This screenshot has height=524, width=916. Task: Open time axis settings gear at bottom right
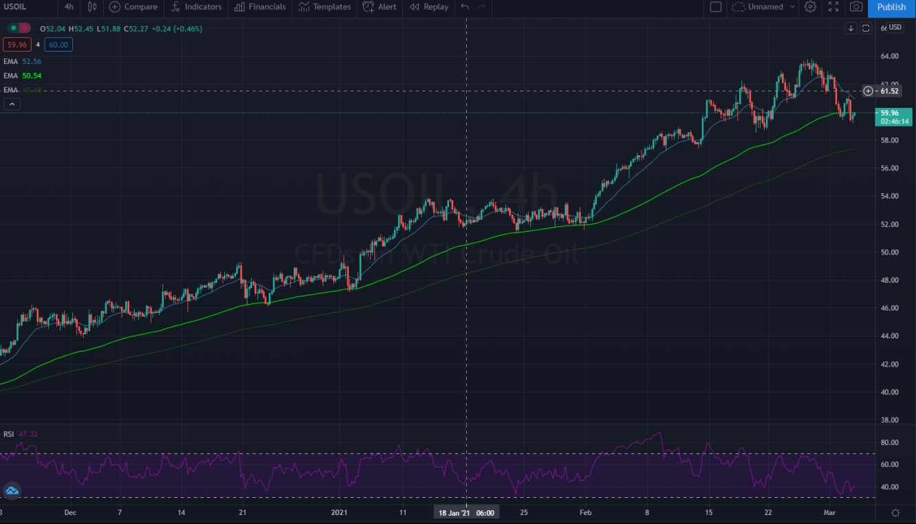click(895, 513)
